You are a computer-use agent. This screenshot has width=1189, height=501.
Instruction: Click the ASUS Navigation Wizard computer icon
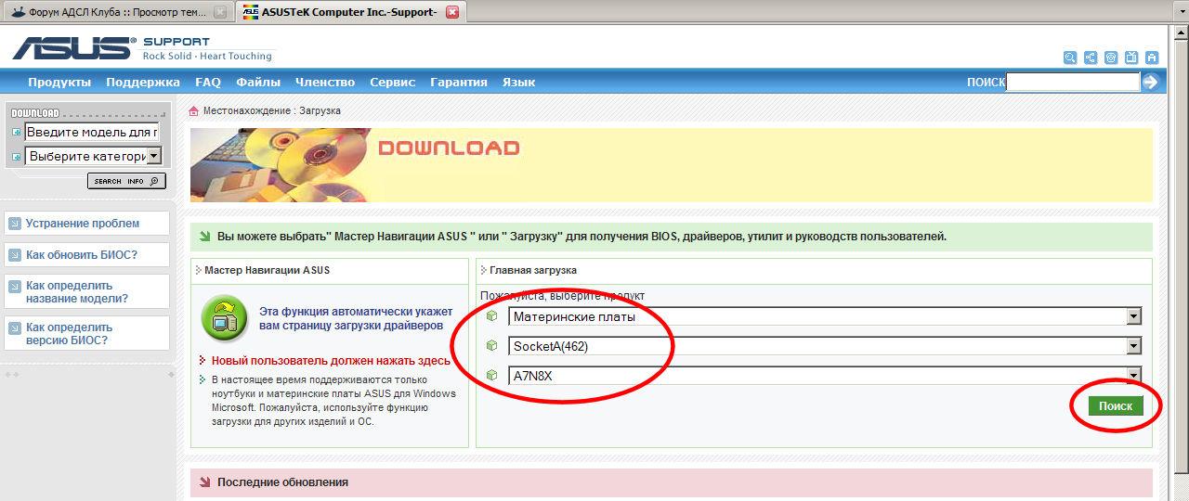point(224,320)
